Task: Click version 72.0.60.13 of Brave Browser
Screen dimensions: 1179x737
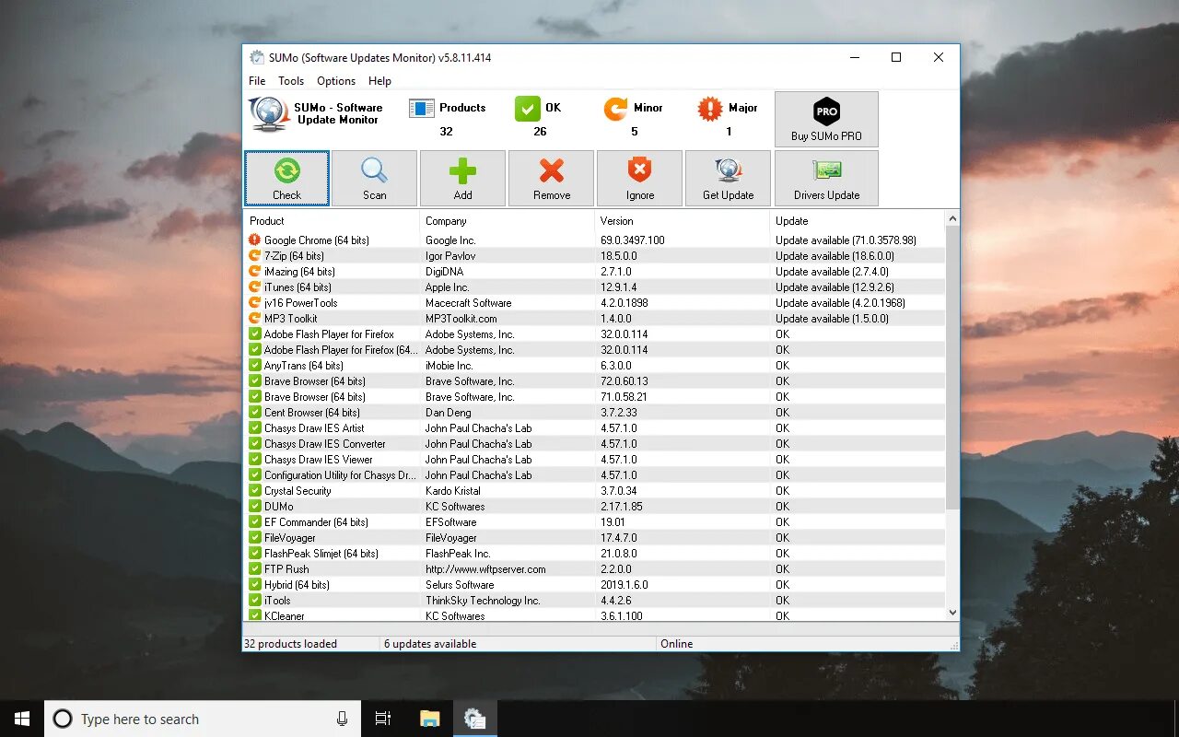Action: pos(625,381)
